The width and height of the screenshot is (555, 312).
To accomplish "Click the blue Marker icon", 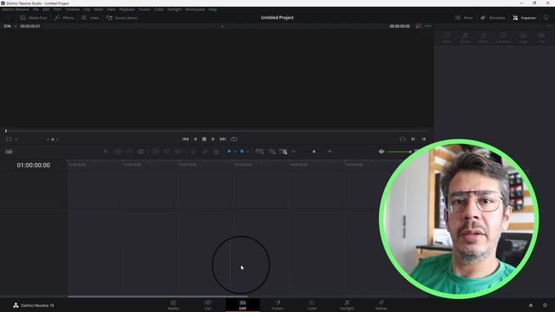I will click(x=242, y=152).
